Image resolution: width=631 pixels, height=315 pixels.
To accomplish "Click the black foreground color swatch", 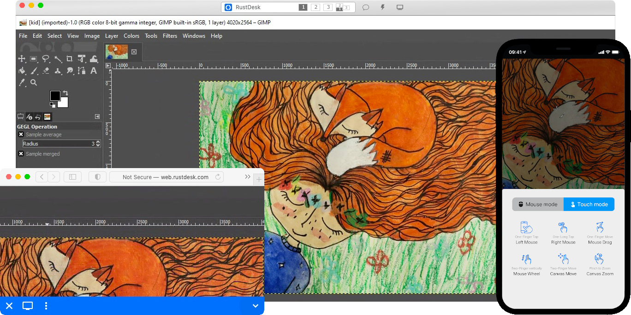I will (x=55, y=96).
